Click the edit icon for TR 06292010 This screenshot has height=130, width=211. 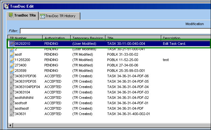(x=12, y=44)
